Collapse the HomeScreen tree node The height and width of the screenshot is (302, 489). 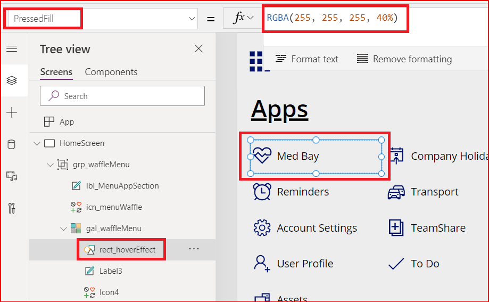click(x=37, y=143)
